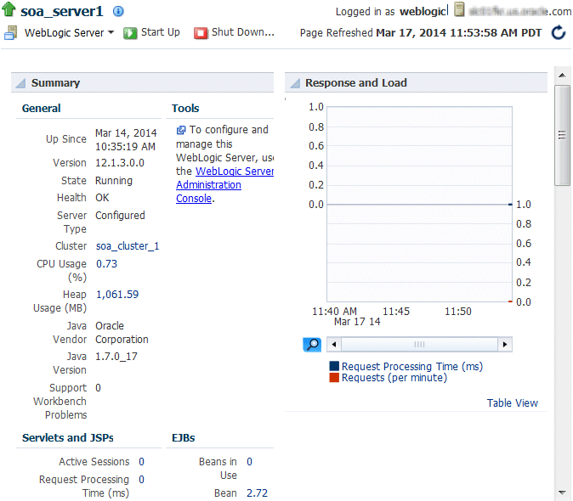Click the CPU Usage value 0.73
Image resolution: width=573 pixels, height=501 pixels.
pyautogui.click(x=106, y=263)
